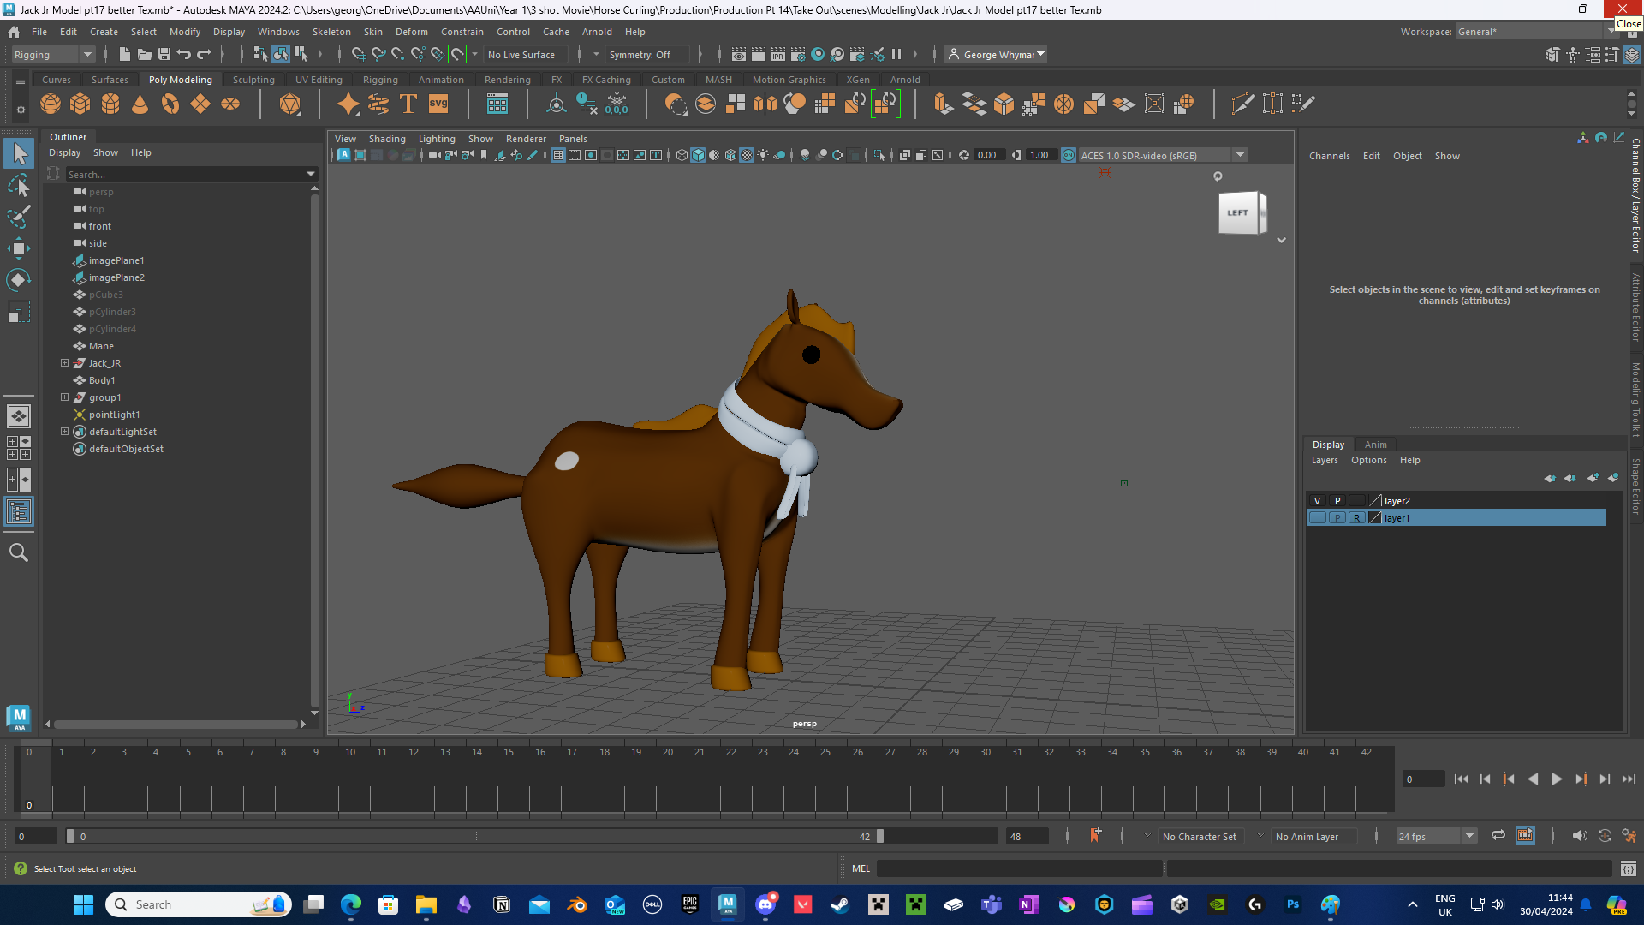The height and width of the screenshot is (925, 1644).
Task: Click the SVG import shelf icon
Action: (438, 104)
